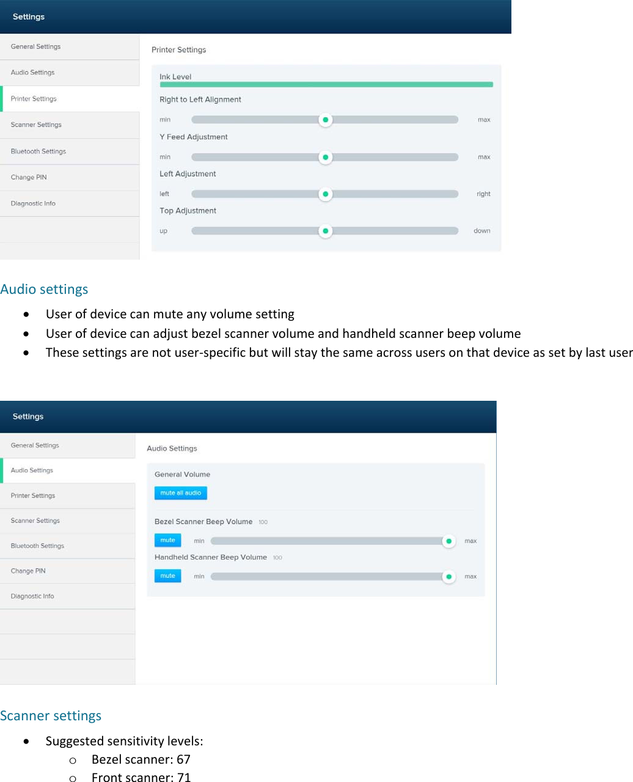The width and height of the screenshot is (633, 782).
Task: Open General Settings in the lower Settings window
Action: [x=67, y=445]
